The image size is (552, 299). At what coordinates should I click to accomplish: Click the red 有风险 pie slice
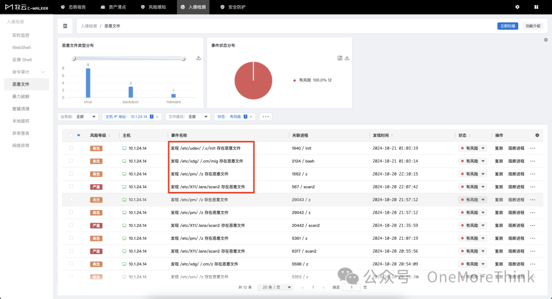(254, 81)
